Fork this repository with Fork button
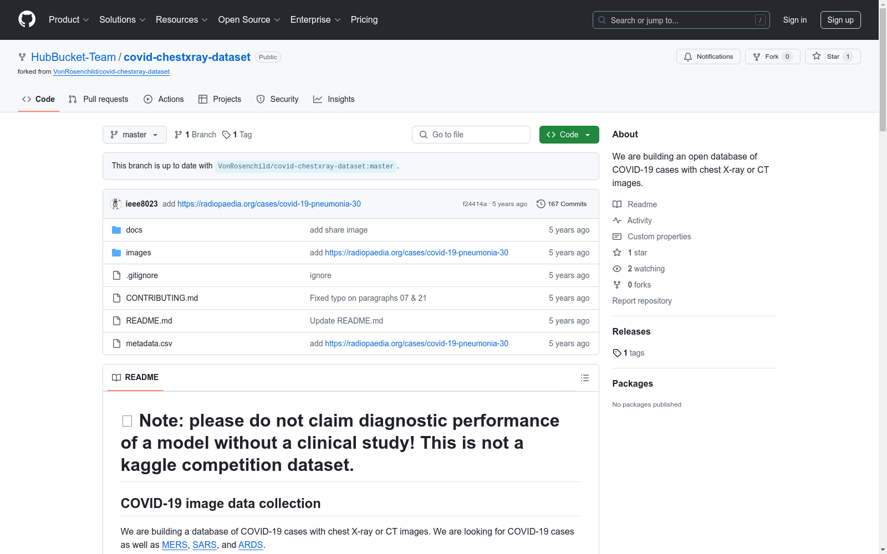The image size is (887, 554). pyautogui.click(x=773, y=57)
